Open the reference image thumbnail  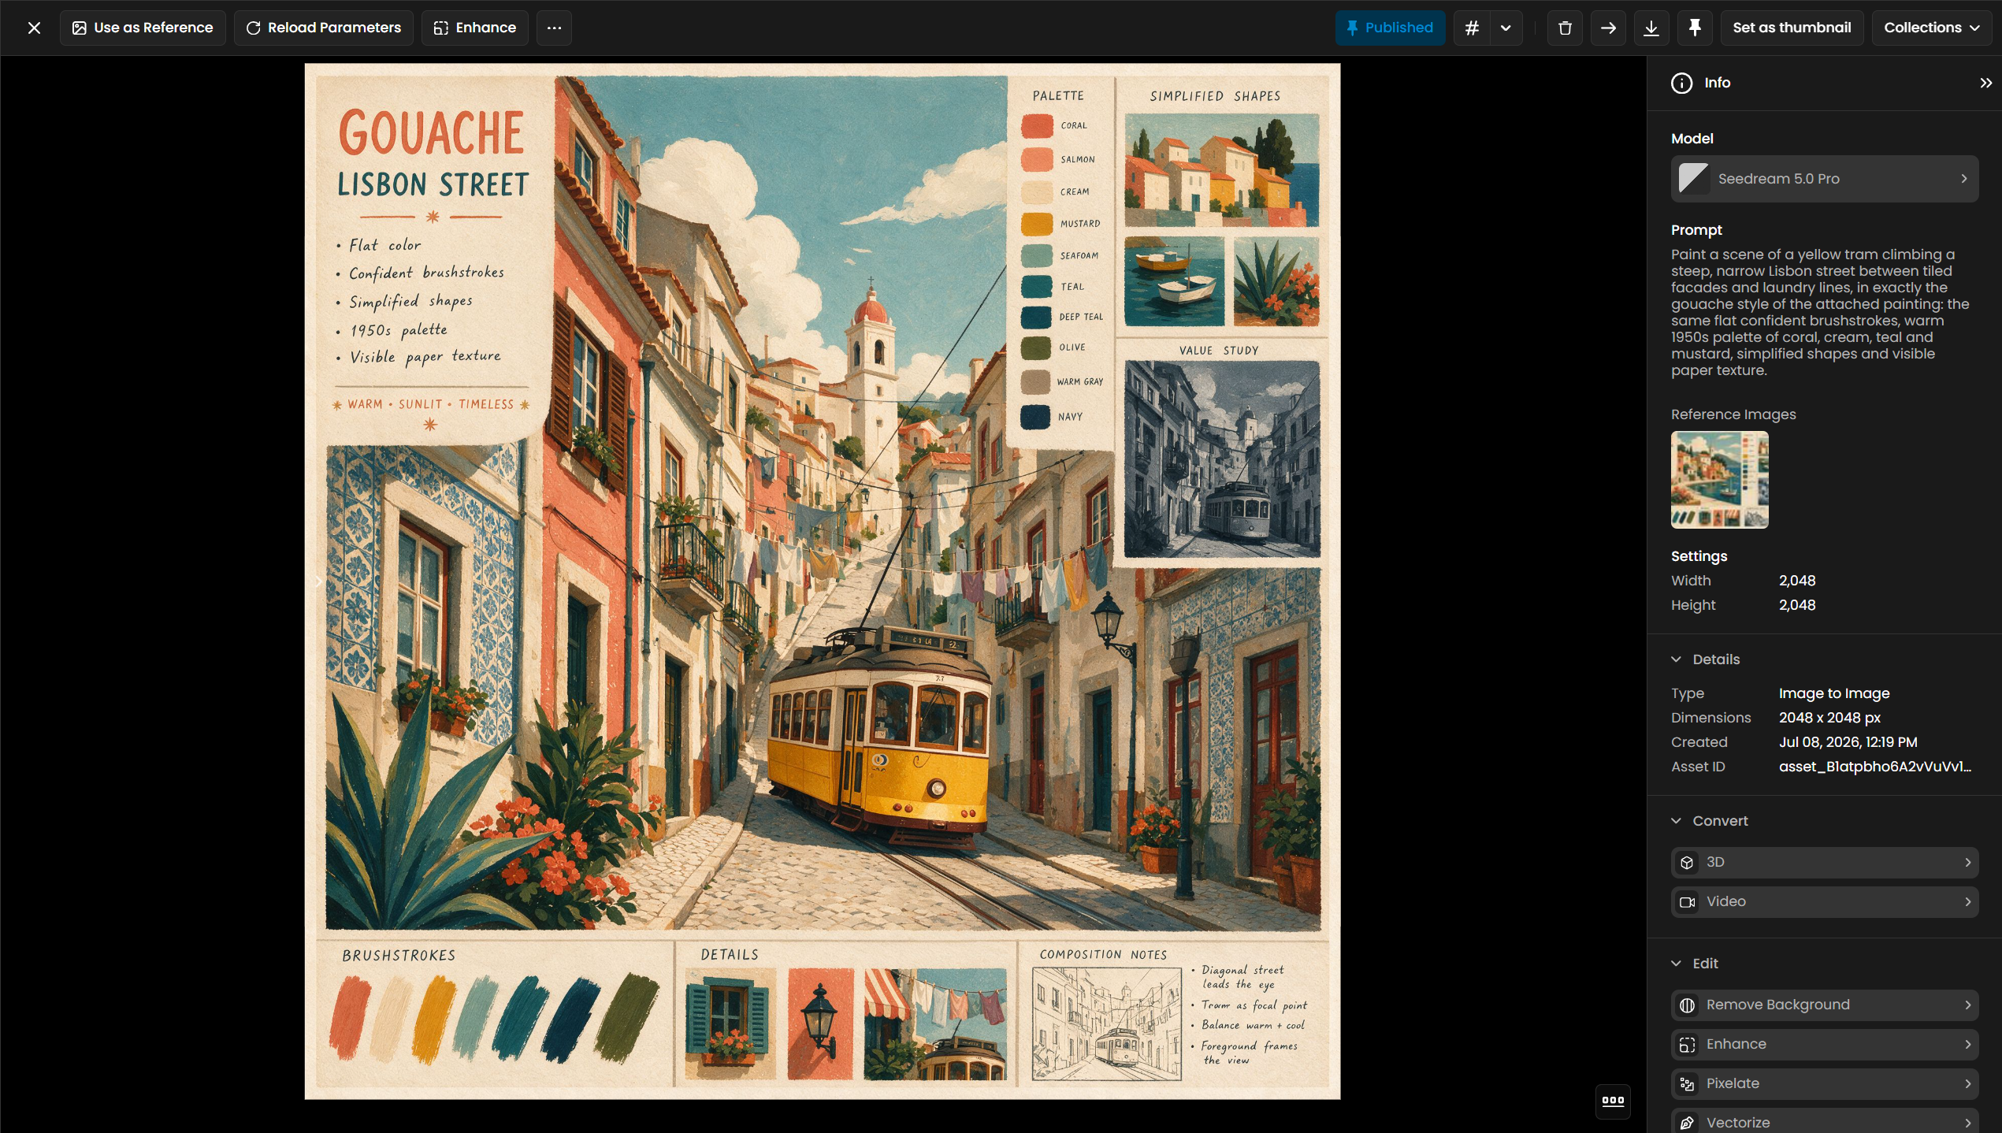[x=1719, y=479]
